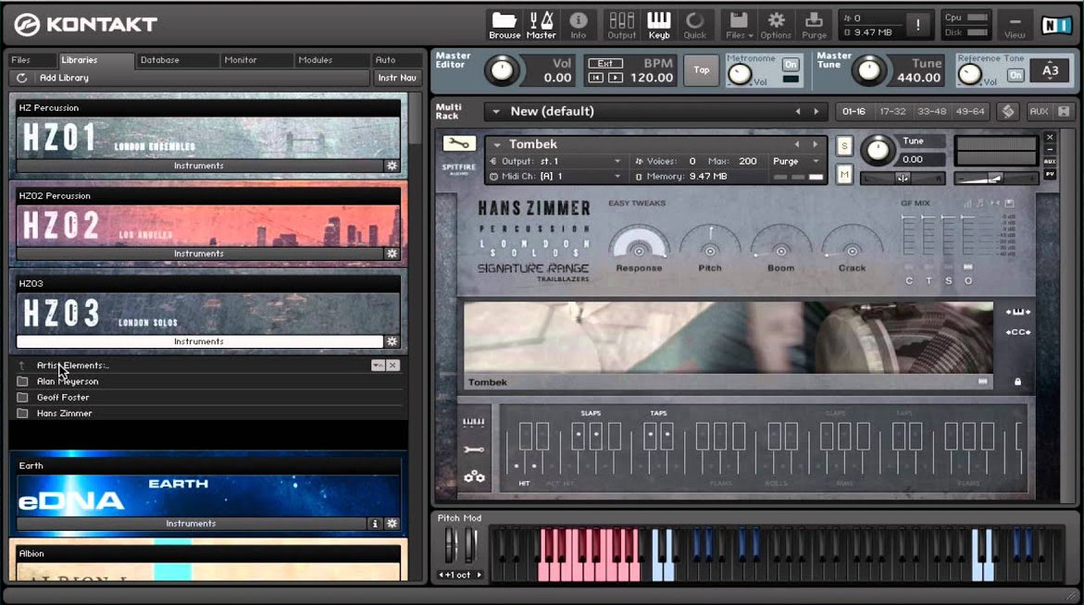Switch to the Modules tab
The image size is (1084, 605).
click(316, 60)
